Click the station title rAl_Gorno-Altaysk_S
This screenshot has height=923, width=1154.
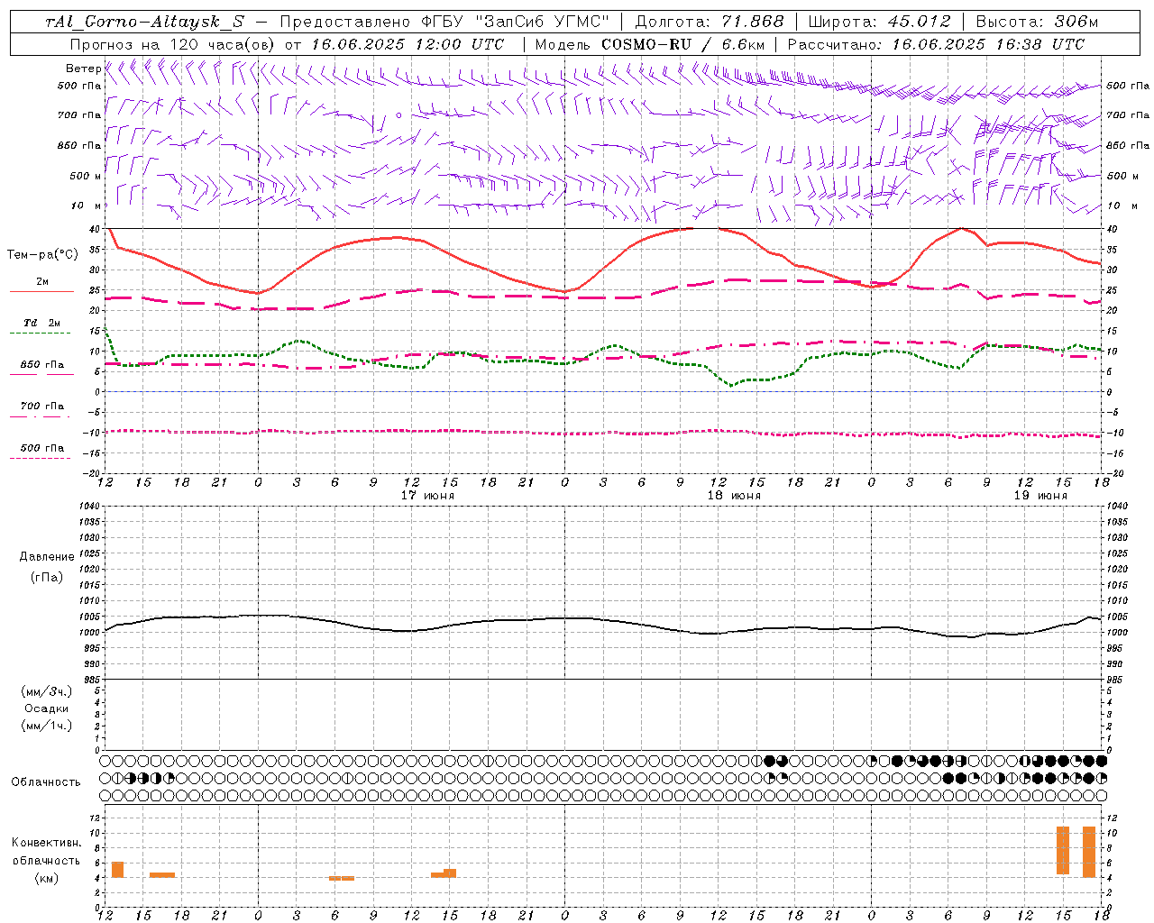click(145, 22)
